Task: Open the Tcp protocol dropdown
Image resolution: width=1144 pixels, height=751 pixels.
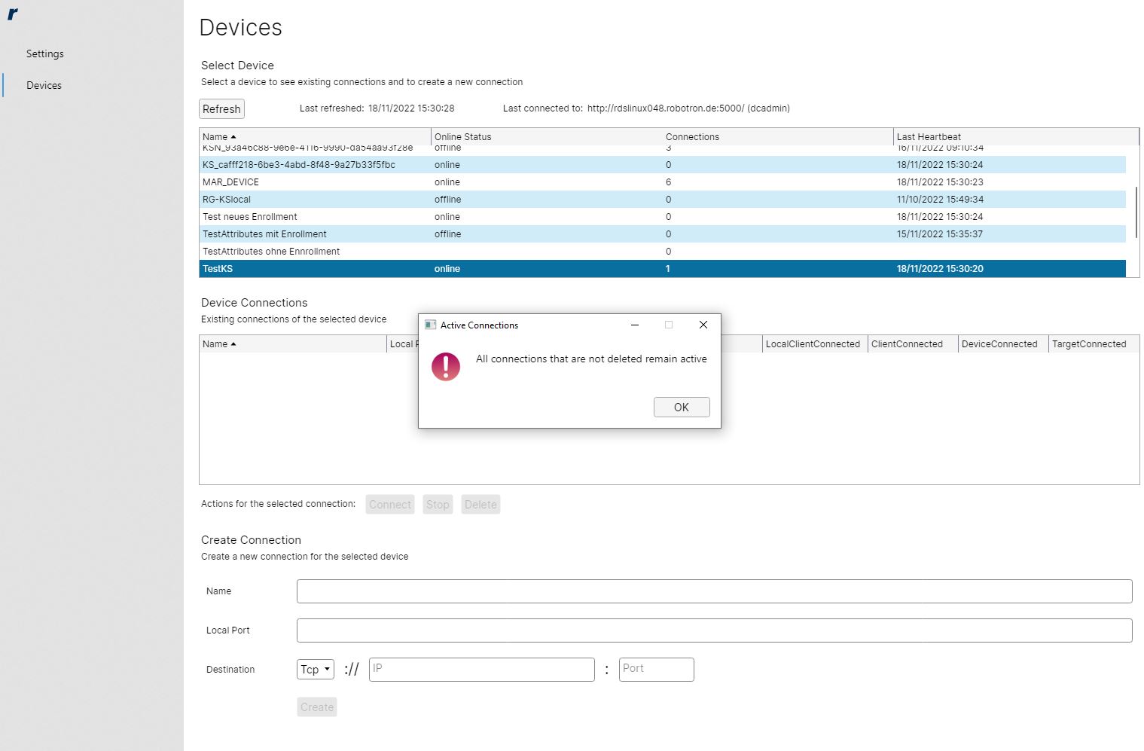Action: click(316, 669)
